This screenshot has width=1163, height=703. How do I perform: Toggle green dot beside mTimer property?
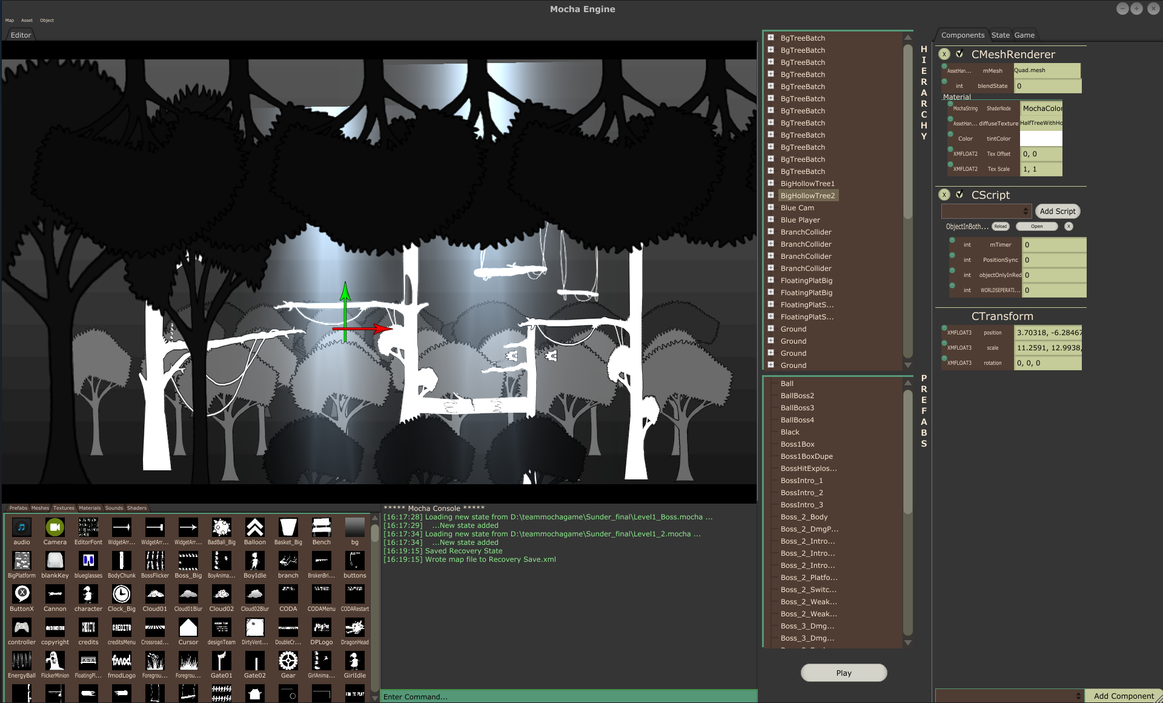pyautogui.click(x=952, y=240)
